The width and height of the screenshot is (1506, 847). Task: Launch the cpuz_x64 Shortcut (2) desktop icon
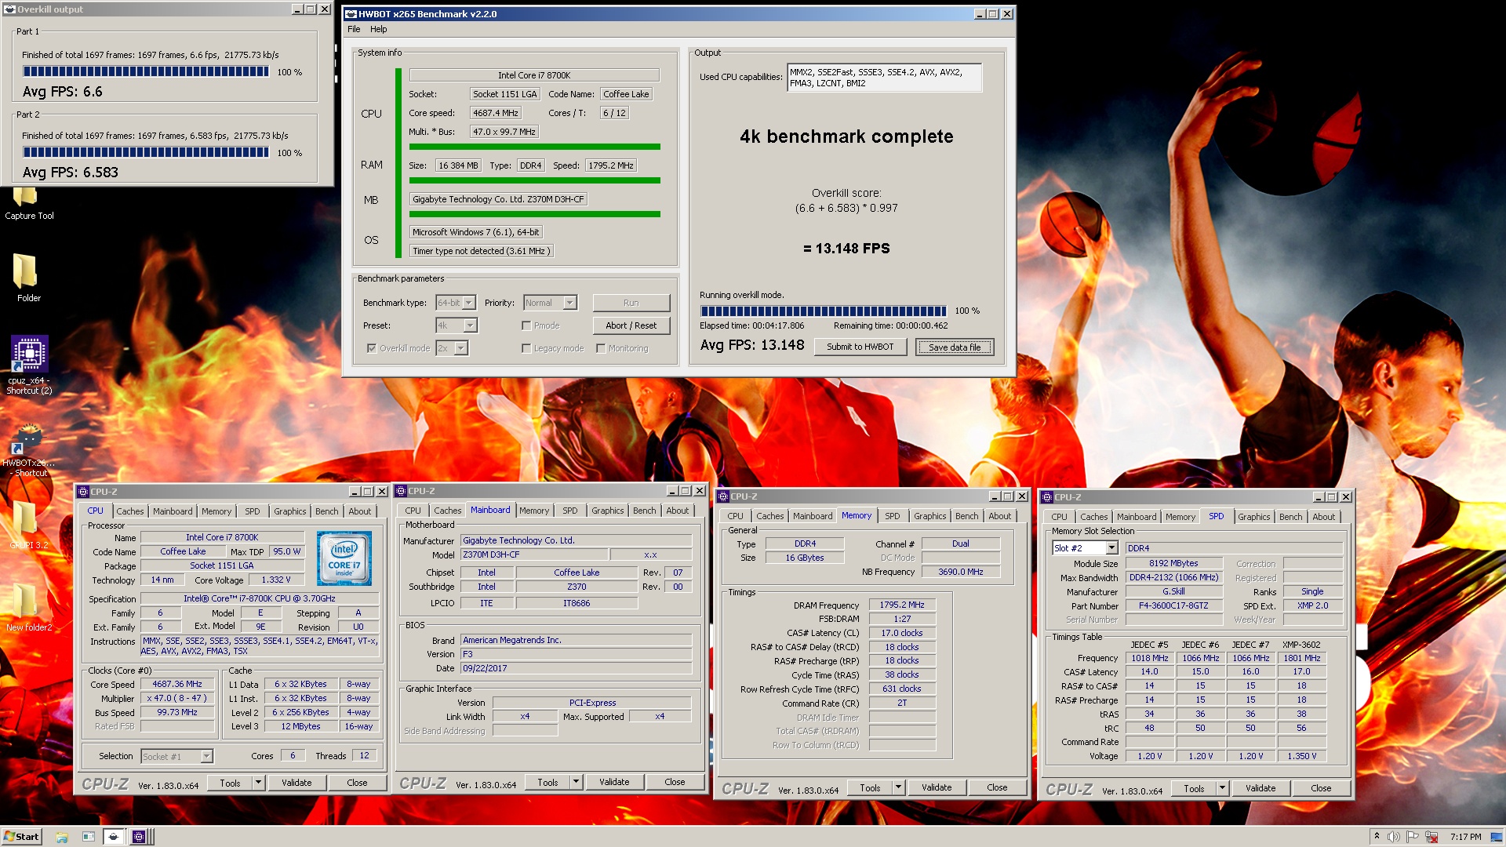pyautogui.click(x=29, y=365)
